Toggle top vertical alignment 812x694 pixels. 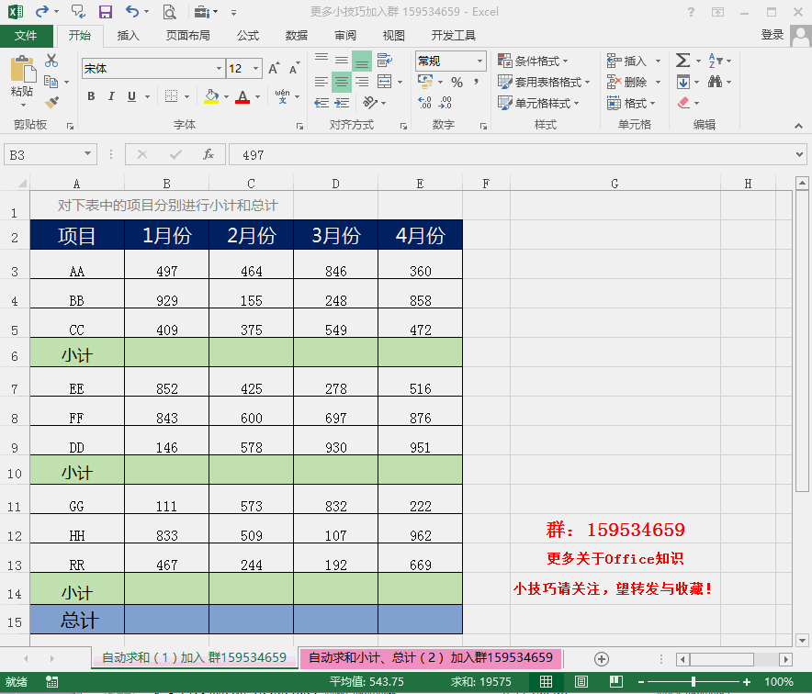(x=321, y=58)
